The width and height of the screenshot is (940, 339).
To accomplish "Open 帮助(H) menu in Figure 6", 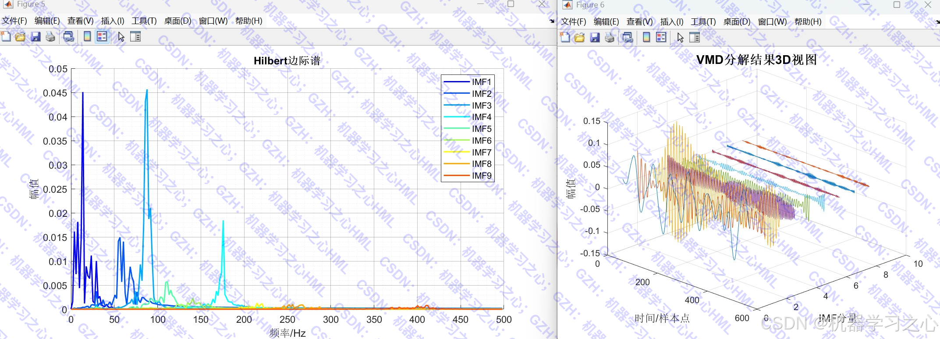I will point(808,21).
